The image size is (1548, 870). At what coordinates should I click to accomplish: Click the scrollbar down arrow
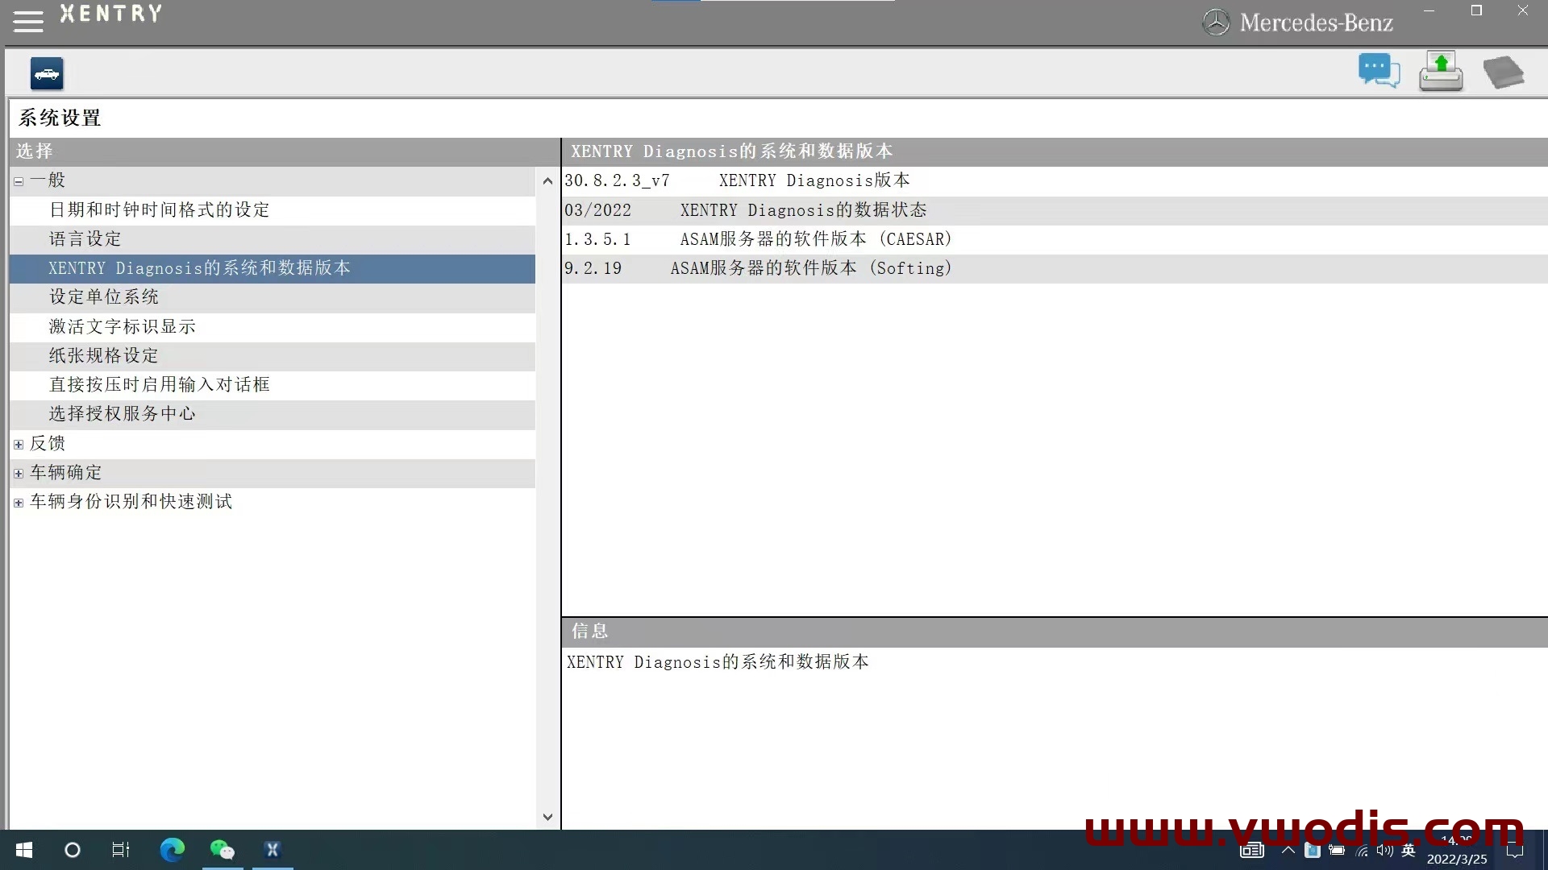(547, 817)
